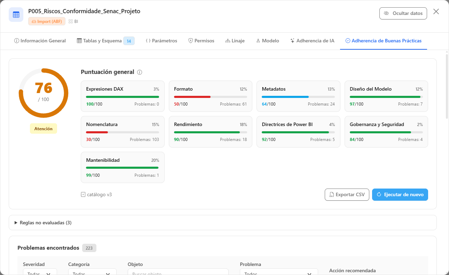This screenshot has width=449, height=275.
Task: Open the Severidad filter dropdown
Action: (x=40, y=273)
